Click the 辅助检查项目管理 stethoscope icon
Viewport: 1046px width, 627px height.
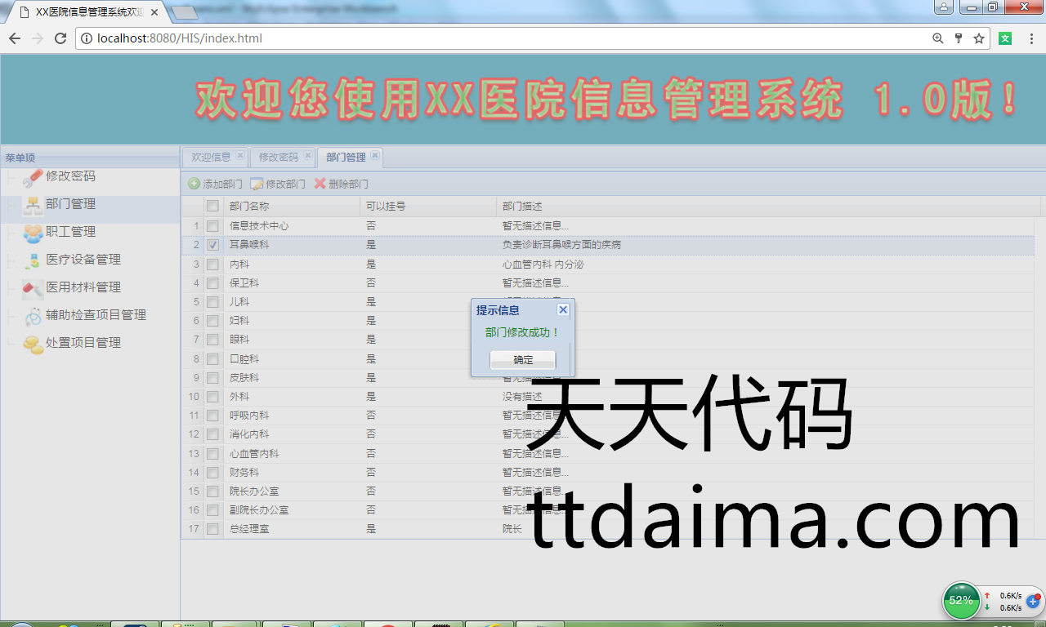pyautogui.click(x=34, y=317)
